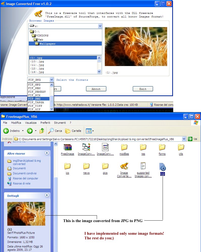Image resolution: width=201 pixels, height=252 pixels.
Task: Click the Cartelle folders toolbar button
Action: [73, 131]
